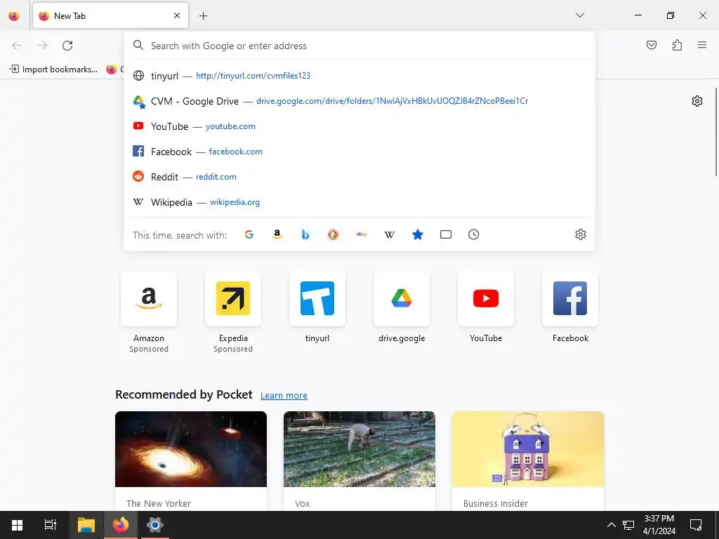Search this time with Google
This screenshot has height=539, width=719.
click(x=249, y=234)
